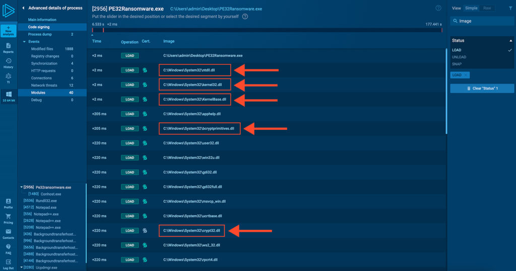Screen dimensions: 516x271
Task: Open the Modified files item
Action: point(42,49)
